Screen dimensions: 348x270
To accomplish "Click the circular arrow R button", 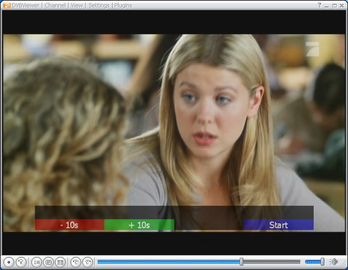I will click(x=21, y=263).
